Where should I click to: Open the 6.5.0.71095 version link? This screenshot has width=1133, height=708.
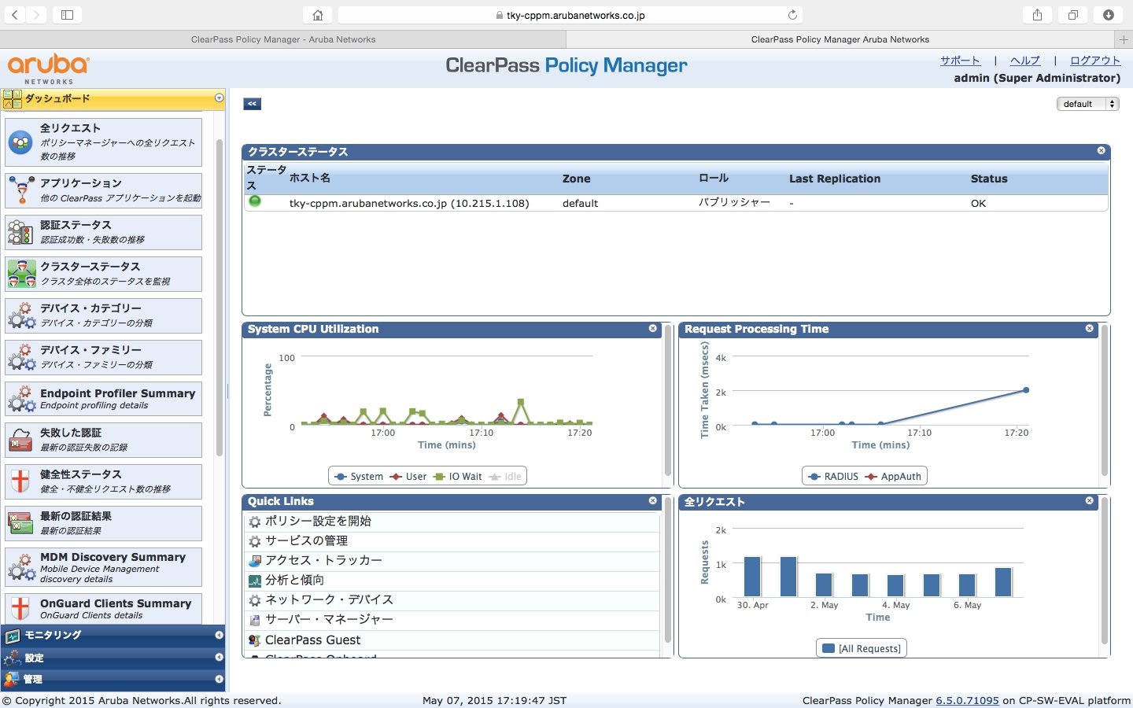tap(967, 700)
